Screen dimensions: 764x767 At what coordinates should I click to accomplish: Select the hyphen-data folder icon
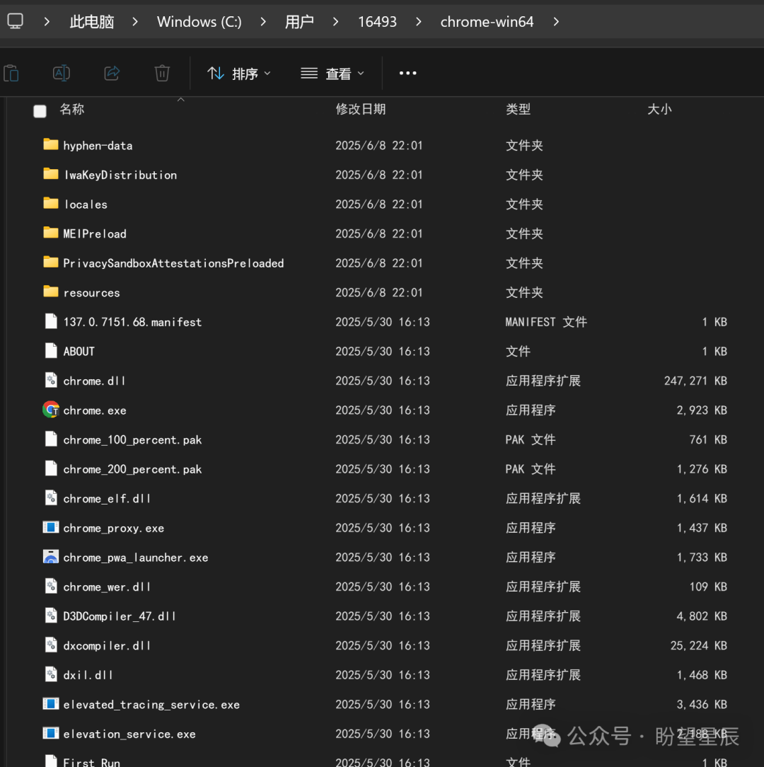(51, 144)
